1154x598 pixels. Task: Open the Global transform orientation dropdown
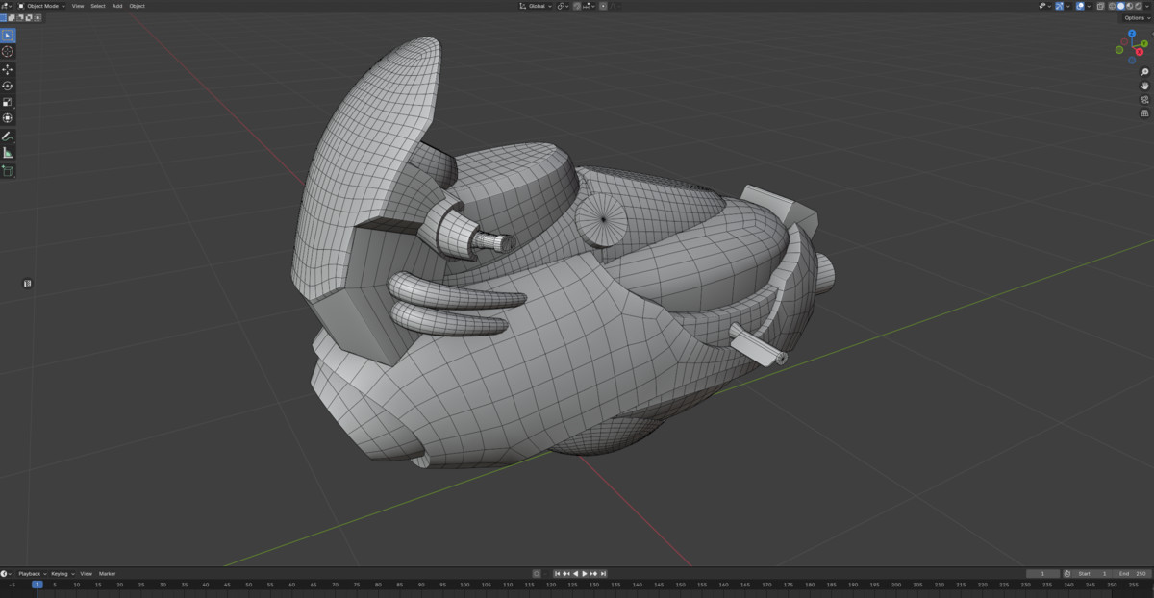click(535, 6)
